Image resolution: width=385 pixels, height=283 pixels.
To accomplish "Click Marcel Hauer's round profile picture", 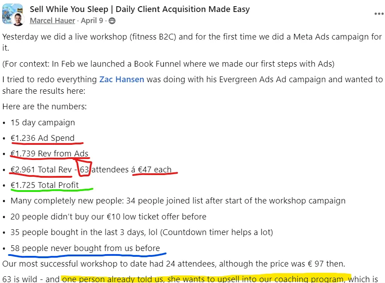I will (x=18, y=19).
